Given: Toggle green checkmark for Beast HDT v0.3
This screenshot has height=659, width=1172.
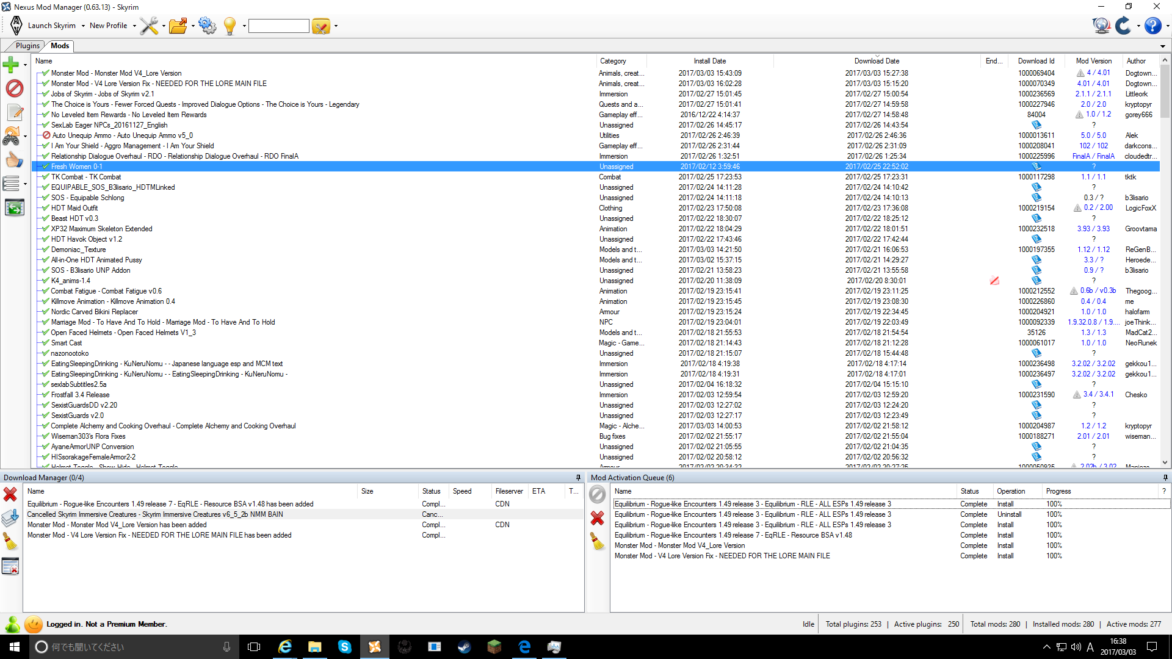Looking at the screenshot, I should coord(46,218).
